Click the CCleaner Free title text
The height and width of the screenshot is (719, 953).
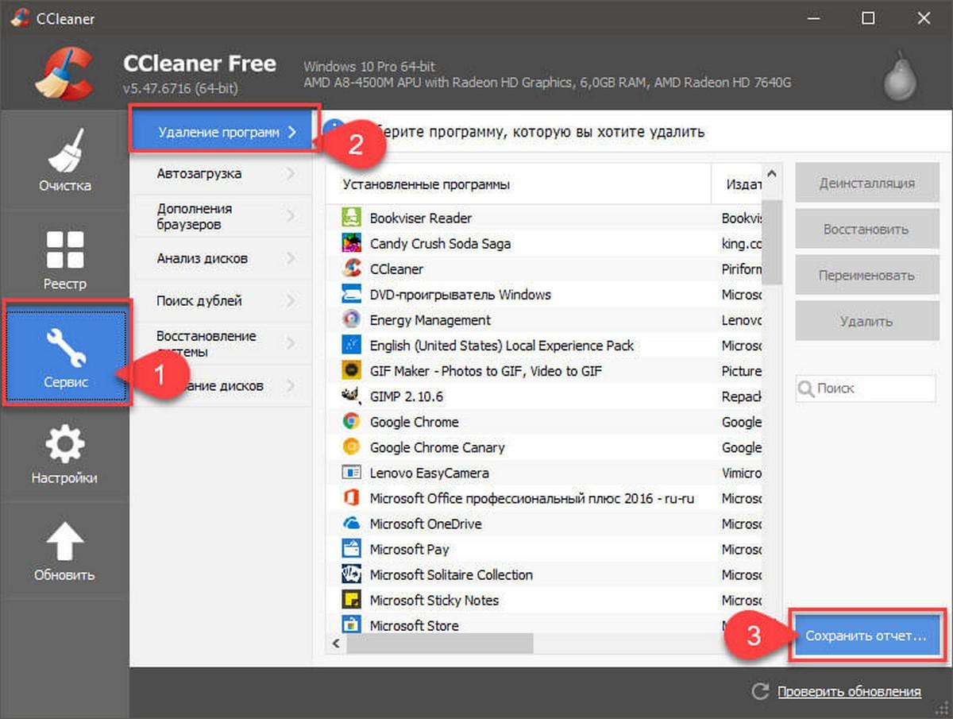tap(200, 63)
